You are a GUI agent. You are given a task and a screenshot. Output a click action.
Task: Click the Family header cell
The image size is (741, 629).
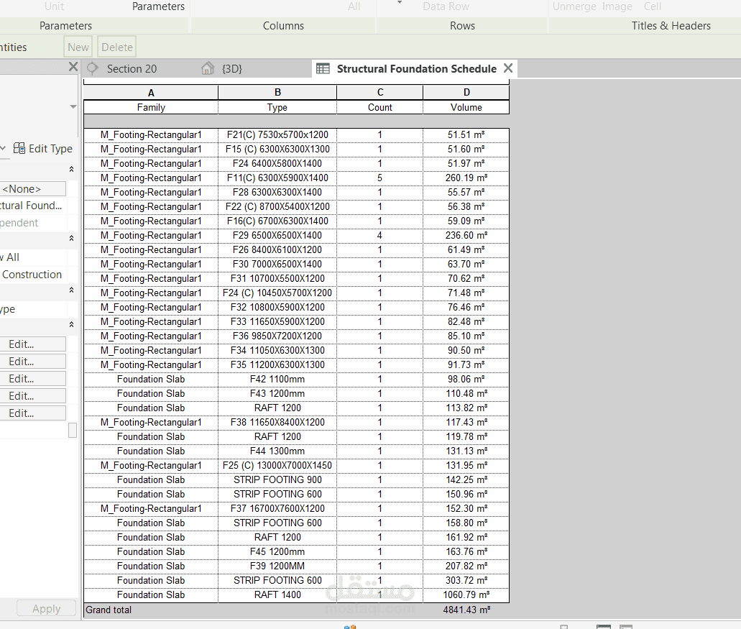point(151,107)
